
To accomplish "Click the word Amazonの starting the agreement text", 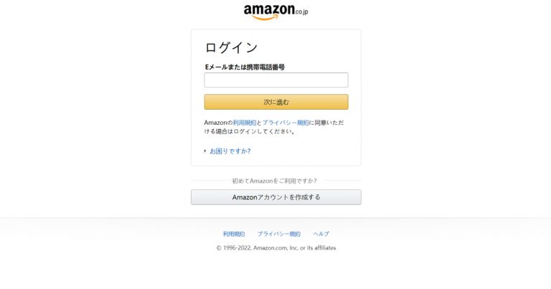I will (218, 123).
